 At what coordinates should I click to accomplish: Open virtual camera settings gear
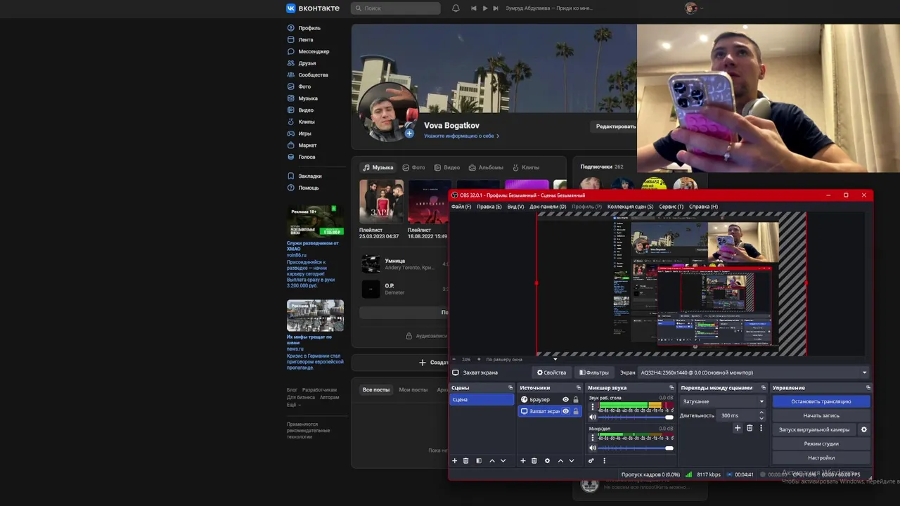(x=864, y=429)
